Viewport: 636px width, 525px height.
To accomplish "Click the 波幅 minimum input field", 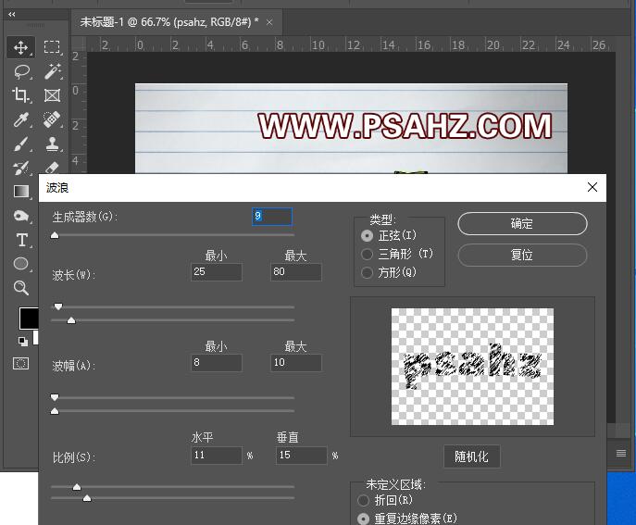I will pyautogui.click(x=217, y=363).
